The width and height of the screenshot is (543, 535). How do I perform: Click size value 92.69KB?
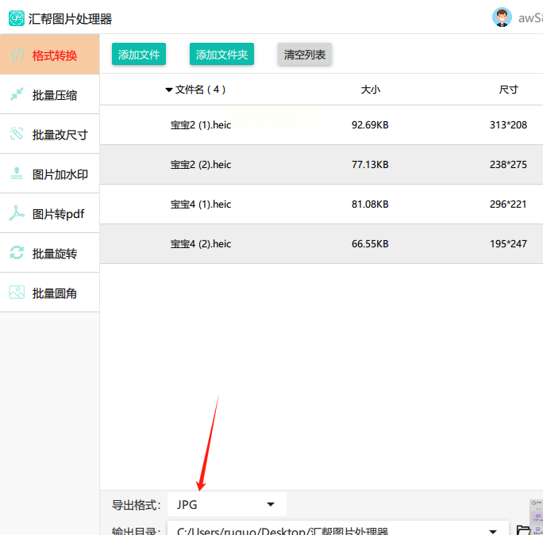click(x=370, y=125)
